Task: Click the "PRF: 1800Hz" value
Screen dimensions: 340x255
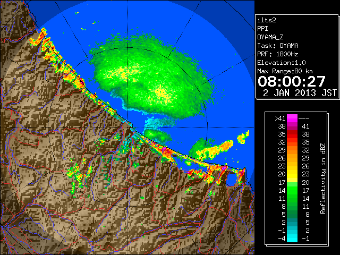Action: 278,54
